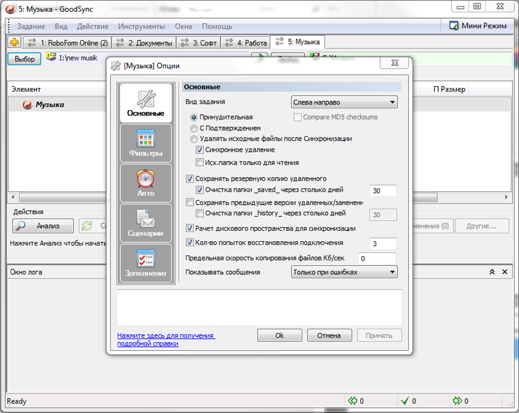
Task: Click the П Размер column header
Action: (449, 89)
